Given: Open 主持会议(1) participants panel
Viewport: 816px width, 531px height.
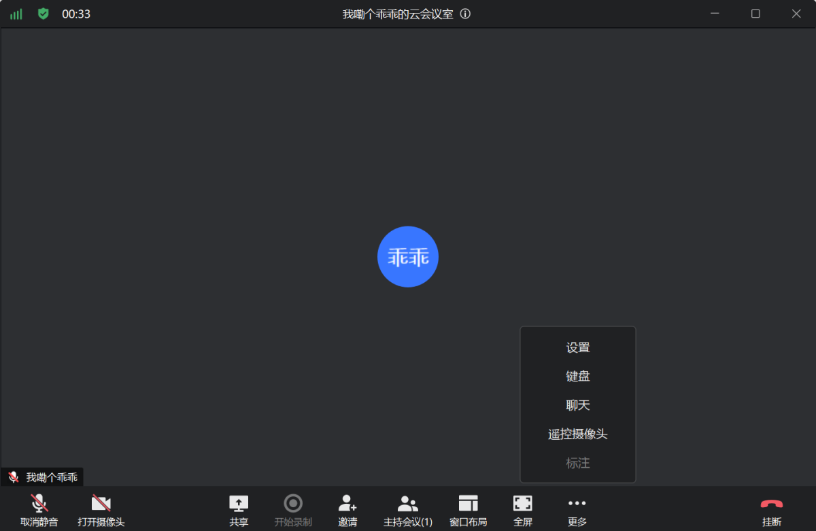Looking at the screenshot, I should click(408, 510).
